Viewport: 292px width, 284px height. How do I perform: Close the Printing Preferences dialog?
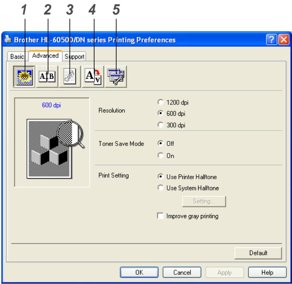284,40
